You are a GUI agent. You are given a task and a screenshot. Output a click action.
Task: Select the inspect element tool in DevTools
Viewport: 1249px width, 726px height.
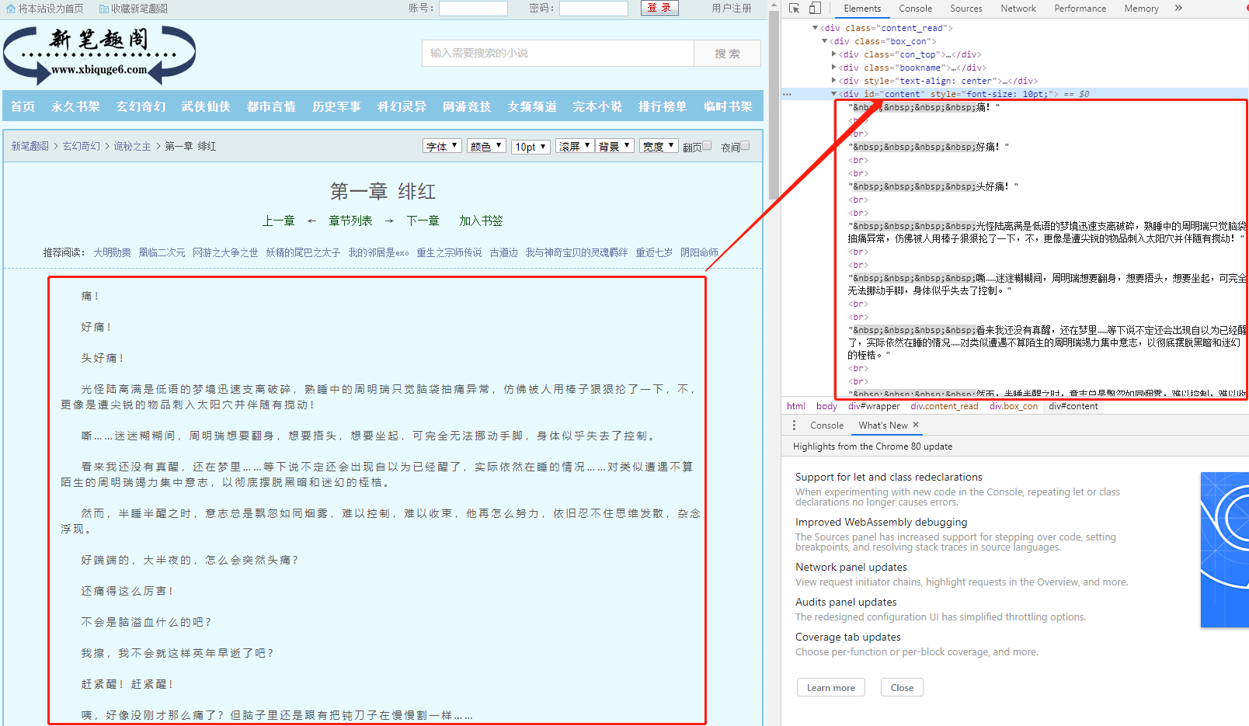point(794,8)
